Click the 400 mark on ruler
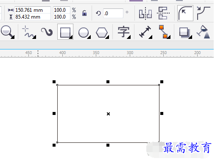Viewport: 215px width, 161px height. tap(62, 53)
